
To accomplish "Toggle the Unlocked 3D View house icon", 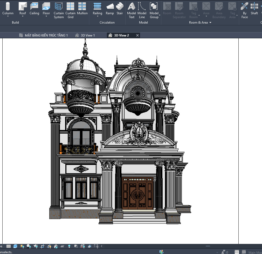I will (56, 246).
